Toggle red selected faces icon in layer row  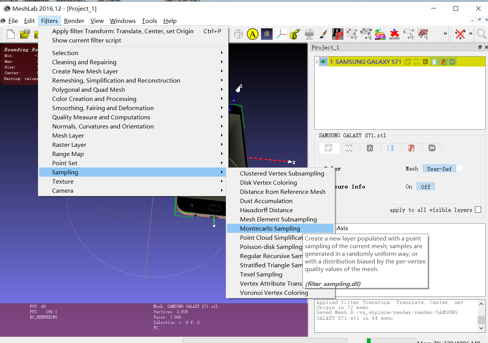[443, 62]
